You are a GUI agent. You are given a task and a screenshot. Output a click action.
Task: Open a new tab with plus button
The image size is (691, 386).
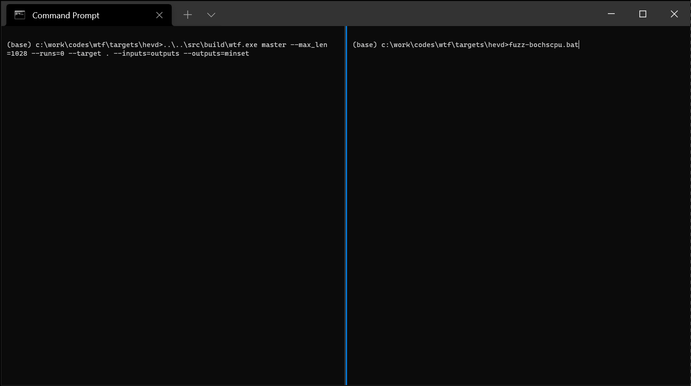coord(188,15)
